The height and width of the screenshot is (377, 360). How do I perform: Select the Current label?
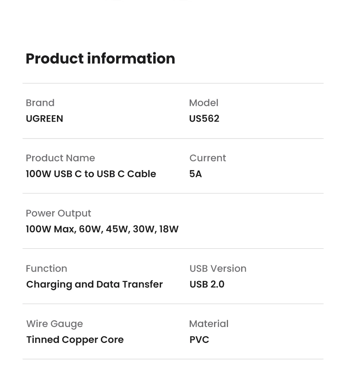pos(207,158)
